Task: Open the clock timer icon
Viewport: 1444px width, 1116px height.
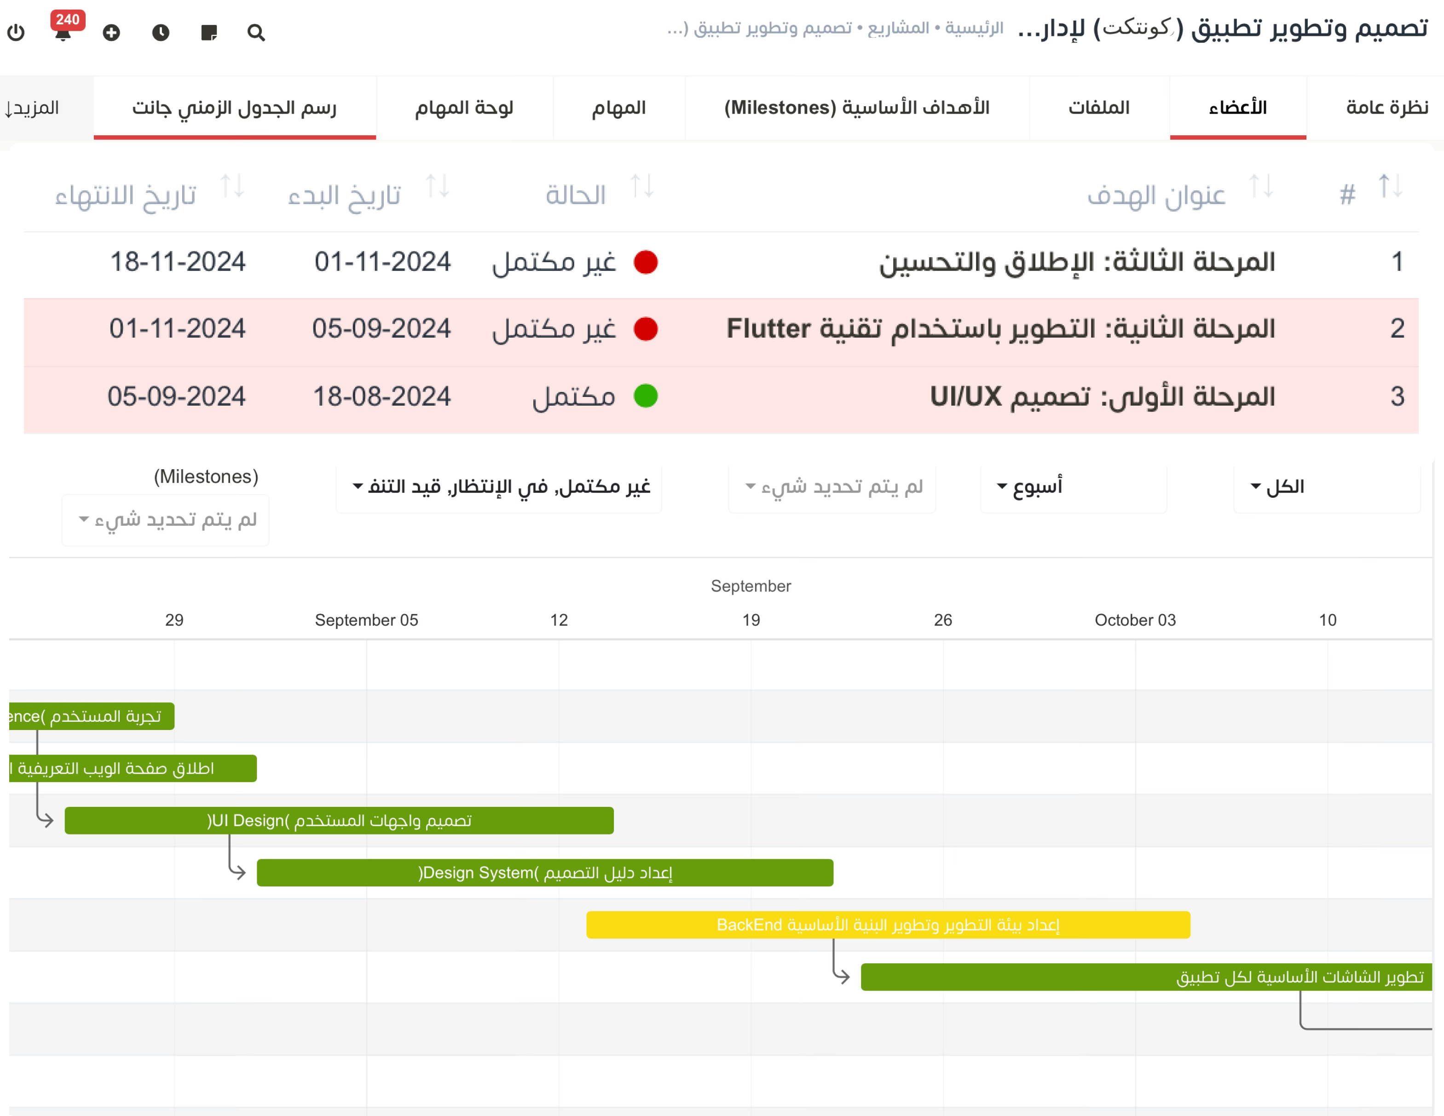Action: 161,32
